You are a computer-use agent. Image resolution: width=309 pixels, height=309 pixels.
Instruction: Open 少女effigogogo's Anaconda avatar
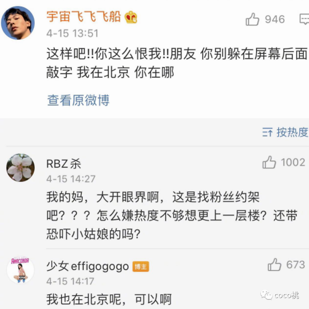pyautogui.click(x=20, y=270)
